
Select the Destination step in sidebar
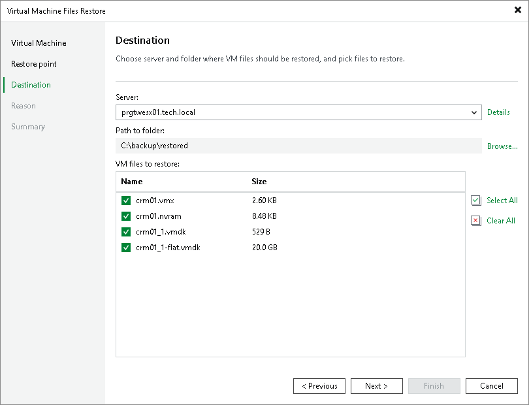click(x=29, y=85)
